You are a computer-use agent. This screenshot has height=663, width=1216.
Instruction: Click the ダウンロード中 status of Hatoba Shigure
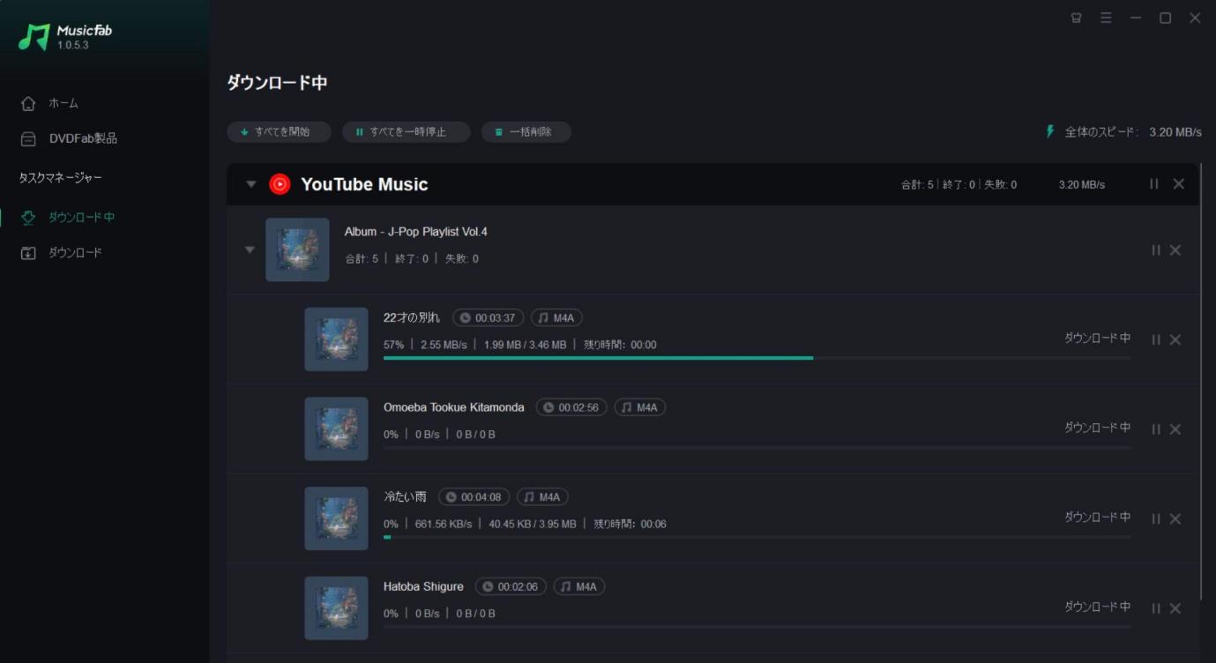1097,607
